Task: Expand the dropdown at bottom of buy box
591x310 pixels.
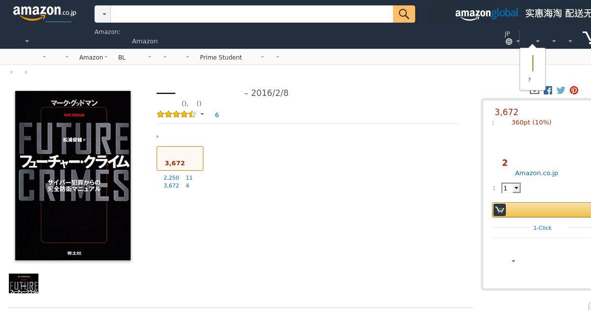Action: point(513,261)
